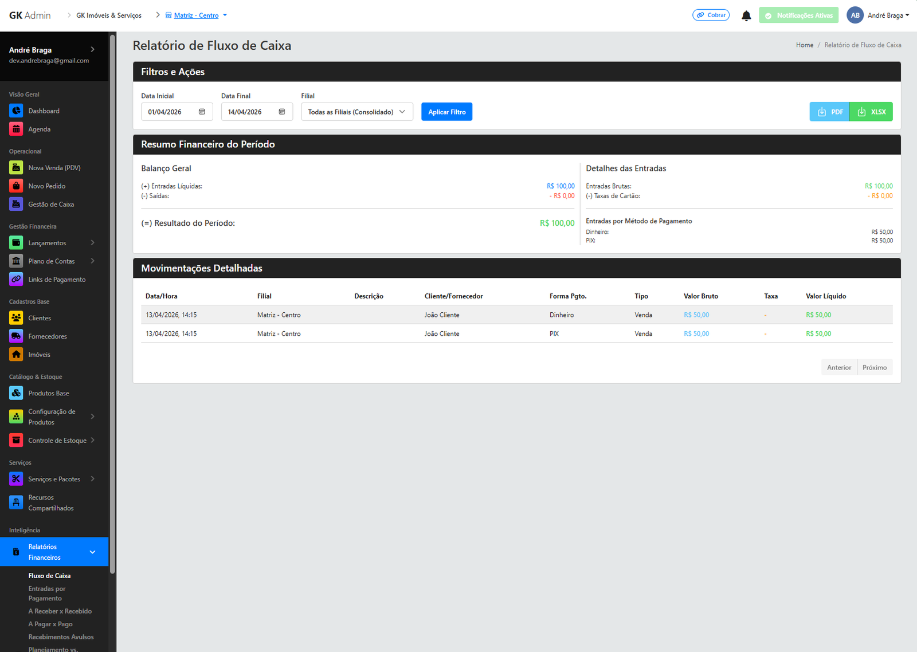Open calendar picker in Data Inicial

[202, 112]
